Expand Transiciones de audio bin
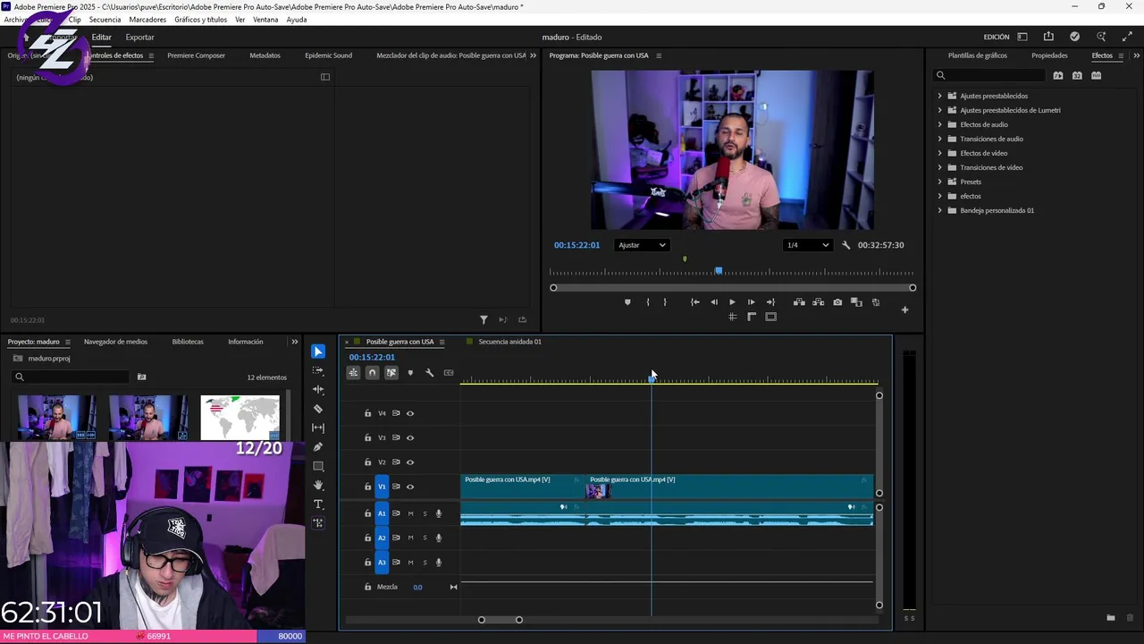The height and width of the screenshot is (644, 1144). tap(940, 139)
